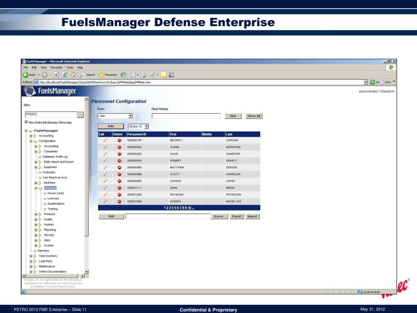The width and height of the screenshot is (417, 313).
Task: Delete personnel 000000147 red icon
Action: [119, 140]
